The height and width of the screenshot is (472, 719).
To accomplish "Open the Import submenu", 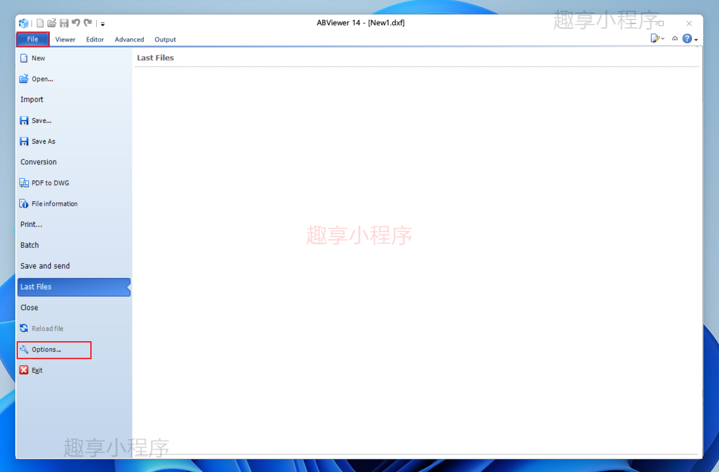I will 74,100.
